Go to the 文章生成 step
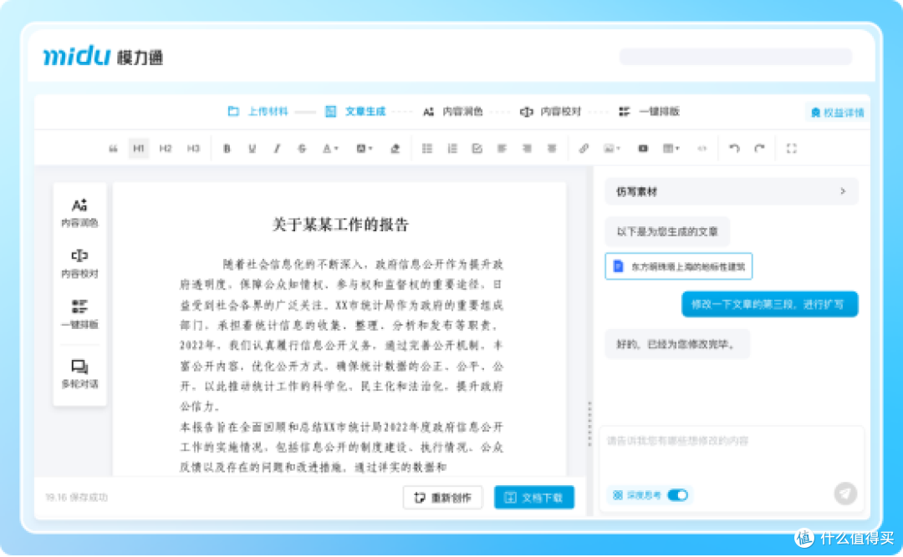The height and width of the screenshot is (557, 903). pos(355,111)
